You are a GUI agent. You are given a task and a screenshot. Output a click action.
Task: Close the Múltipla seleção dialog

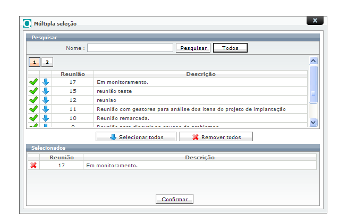[315, 21]
